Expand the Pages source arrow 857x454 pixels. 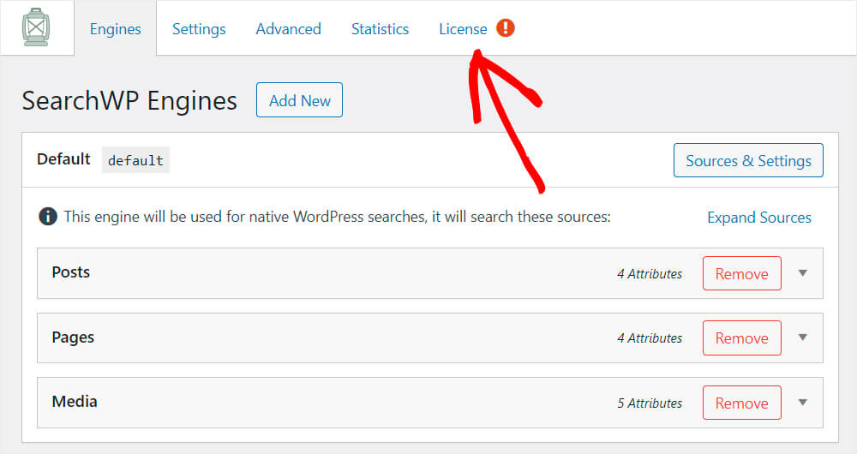click(802, 338)
